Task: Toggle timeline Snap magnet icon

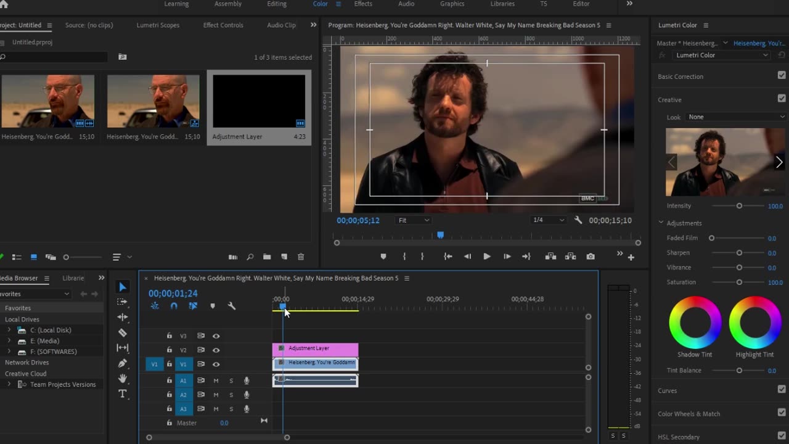Action: pos(174,306)
